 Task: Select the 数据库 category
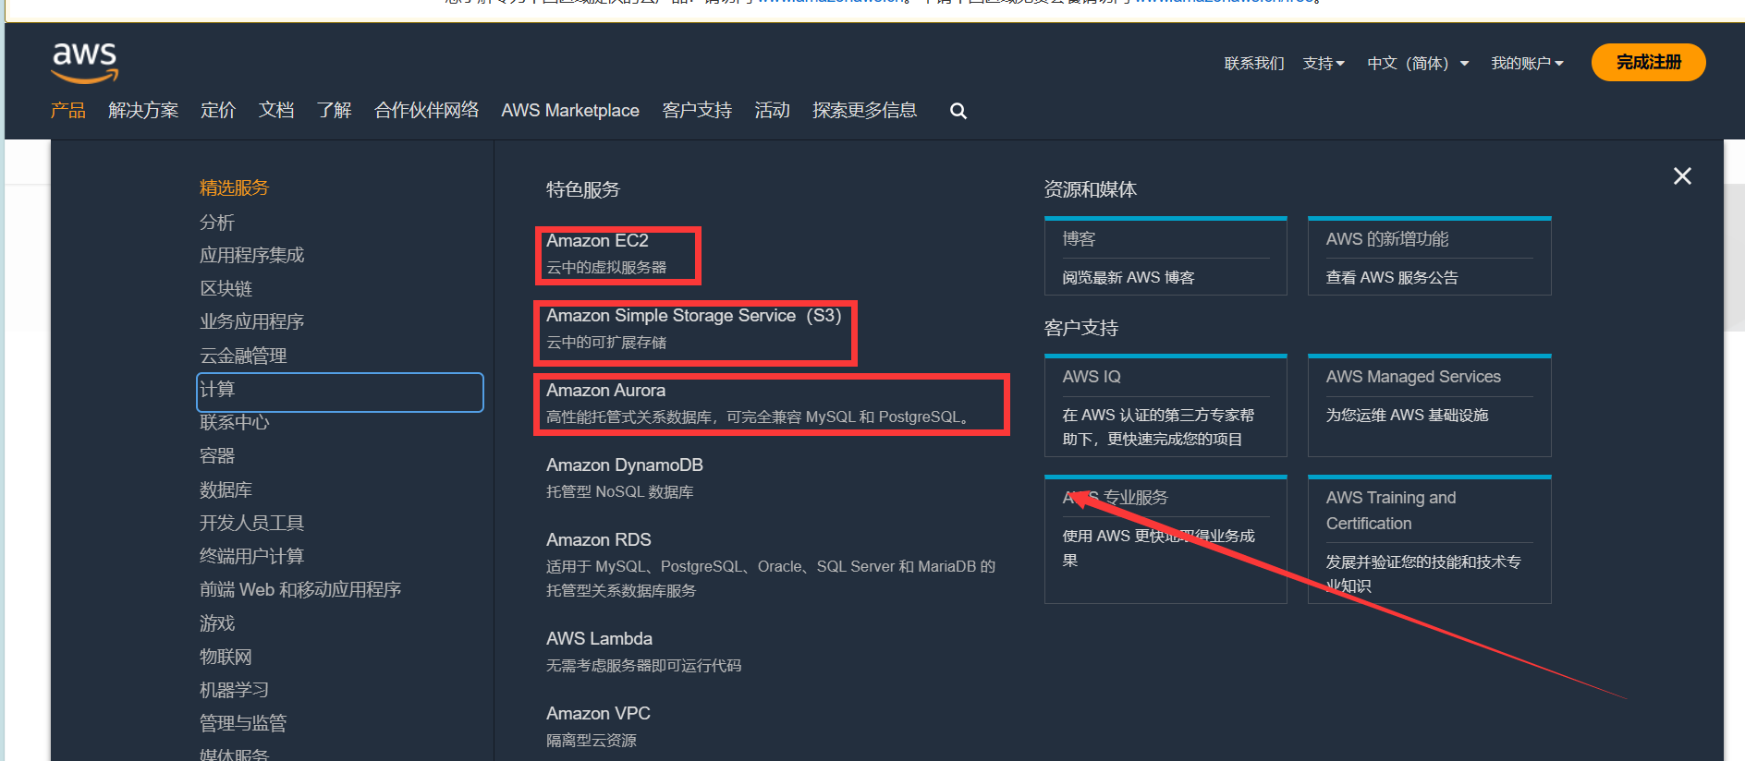(226, 489)
